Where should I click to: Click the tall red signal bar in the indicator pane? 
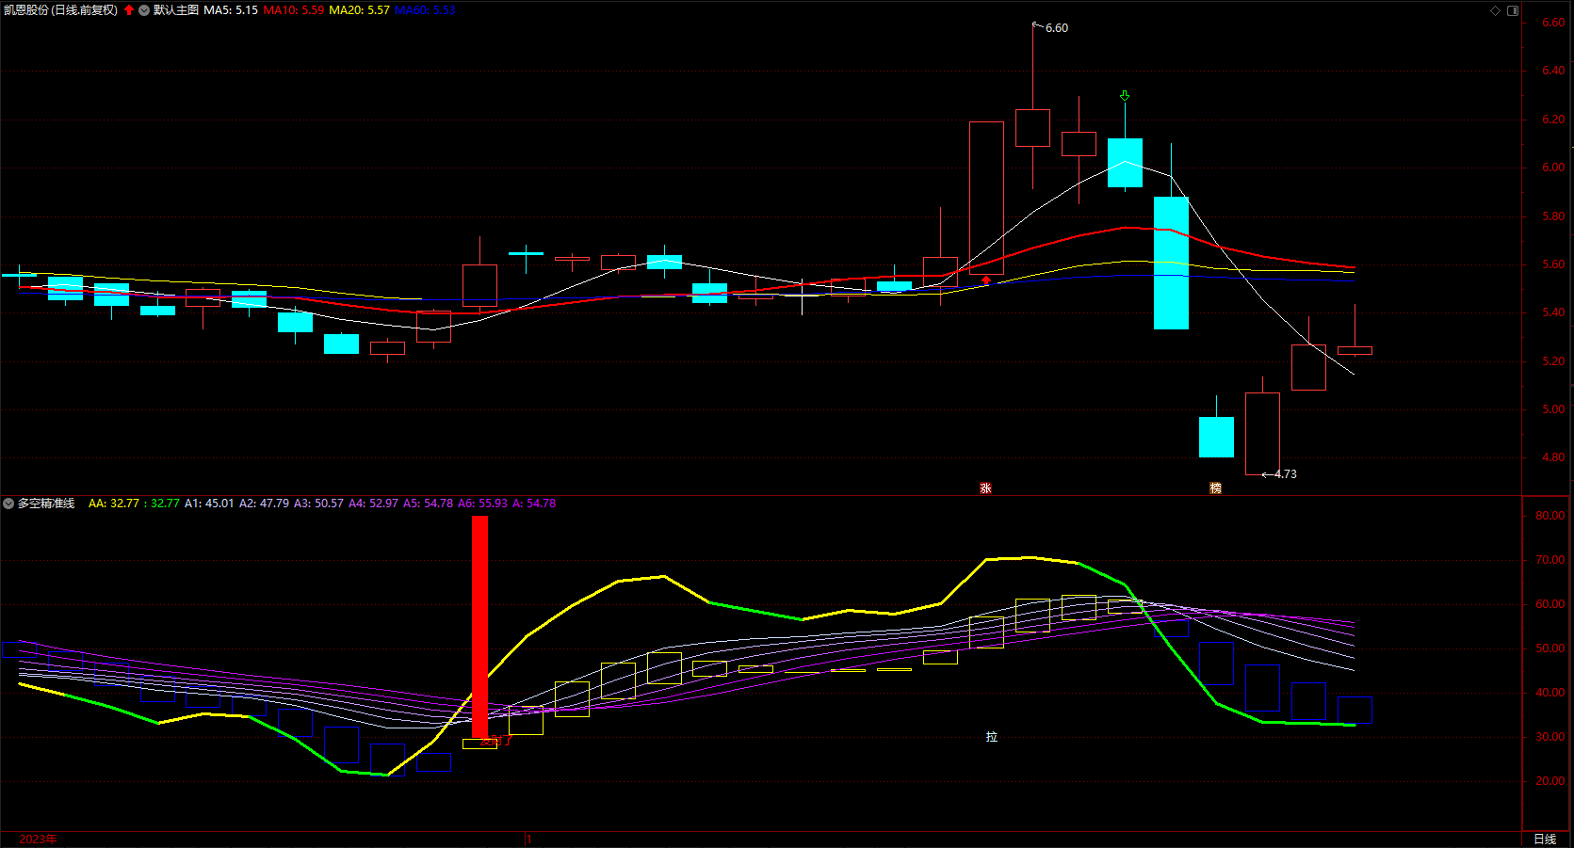pos(479,627)
